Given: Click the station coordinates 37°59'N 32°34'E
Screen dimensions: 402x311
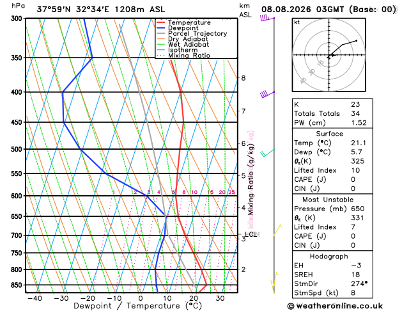Looking at the screenshot, I should coord(73,10).
